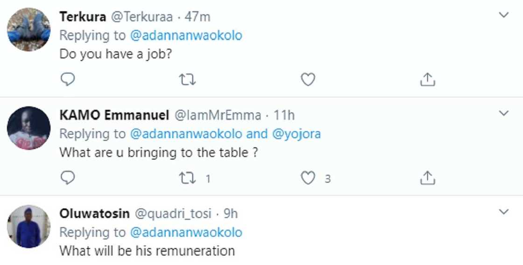Retweet KAMO Emmanuel's tweet

click(x=188, y=178)
